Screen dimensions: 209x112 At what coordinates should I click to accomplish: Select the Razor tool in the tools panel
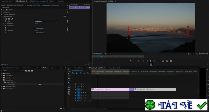pyautogui.click(x=69, y=83)
